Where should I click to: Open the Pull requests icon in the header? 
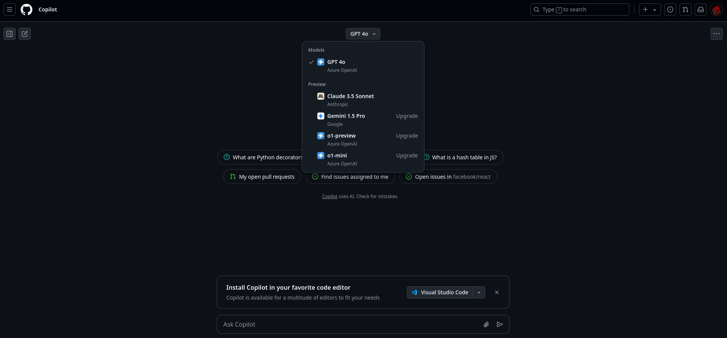point(685,10)
